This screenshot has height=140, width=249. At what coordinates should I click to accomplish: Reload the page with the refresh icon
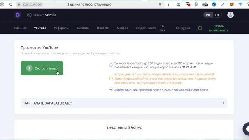[x=11, y=4]
